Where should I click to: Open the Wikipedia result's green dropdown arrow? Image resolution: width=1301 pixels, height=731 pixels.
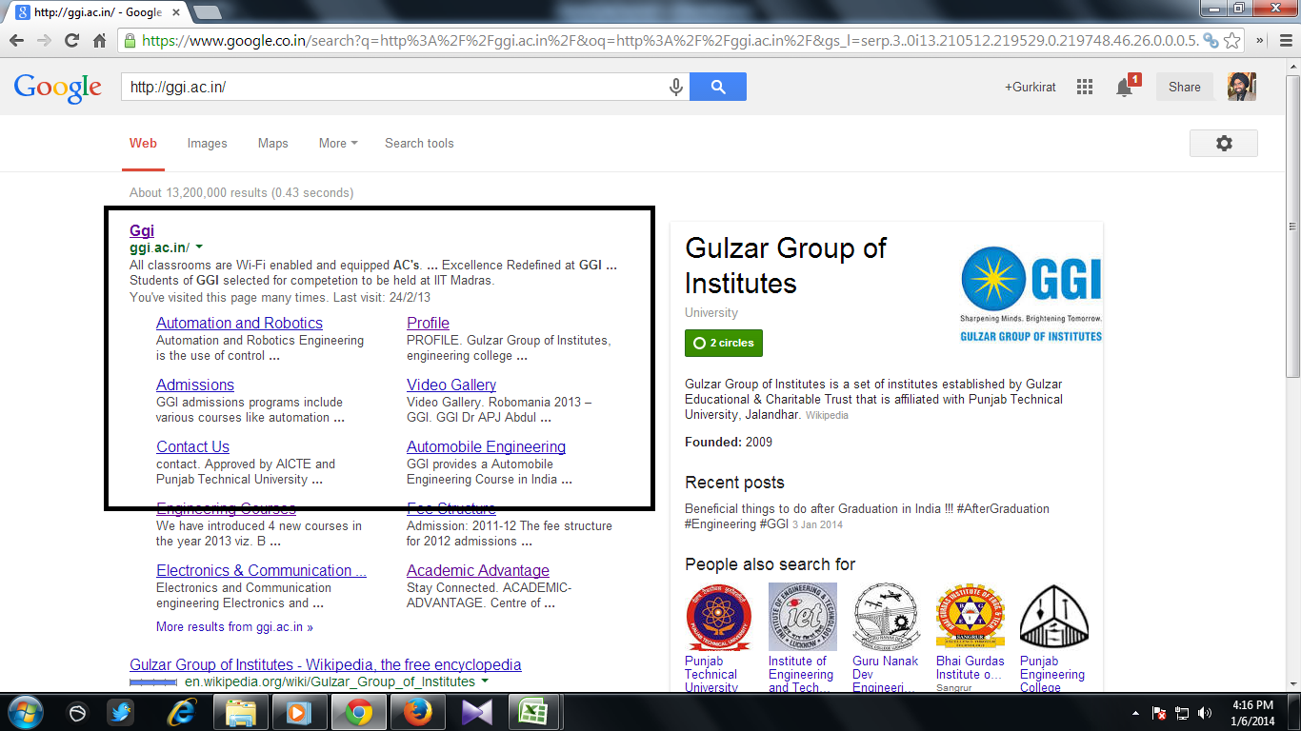click(485, 682)
